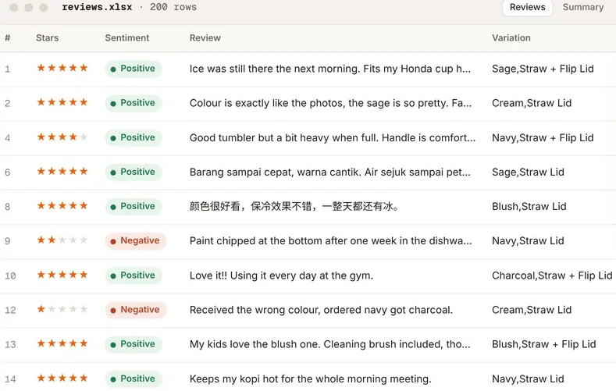
Task: Click variation 'Blush,Straw + Flip Lid'
Action: click(543, 344)
